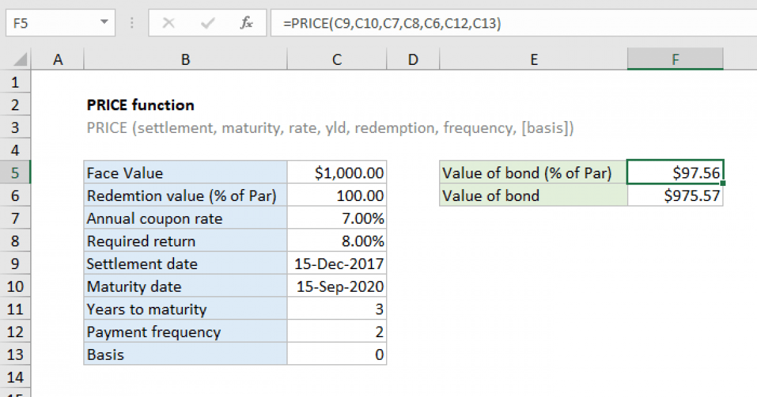Click the column A header
757x397 pixels.
57,59
